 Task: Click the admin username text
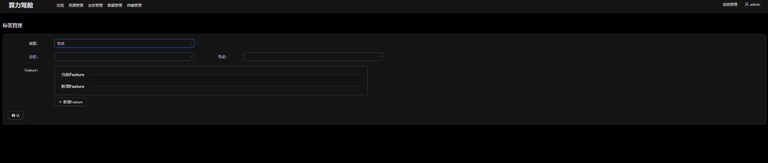(x=755, y=5)
